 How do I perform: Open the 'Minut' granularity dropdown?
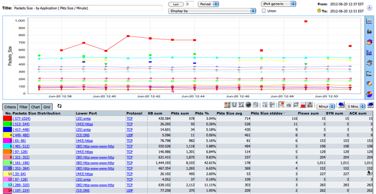point(326,106)
